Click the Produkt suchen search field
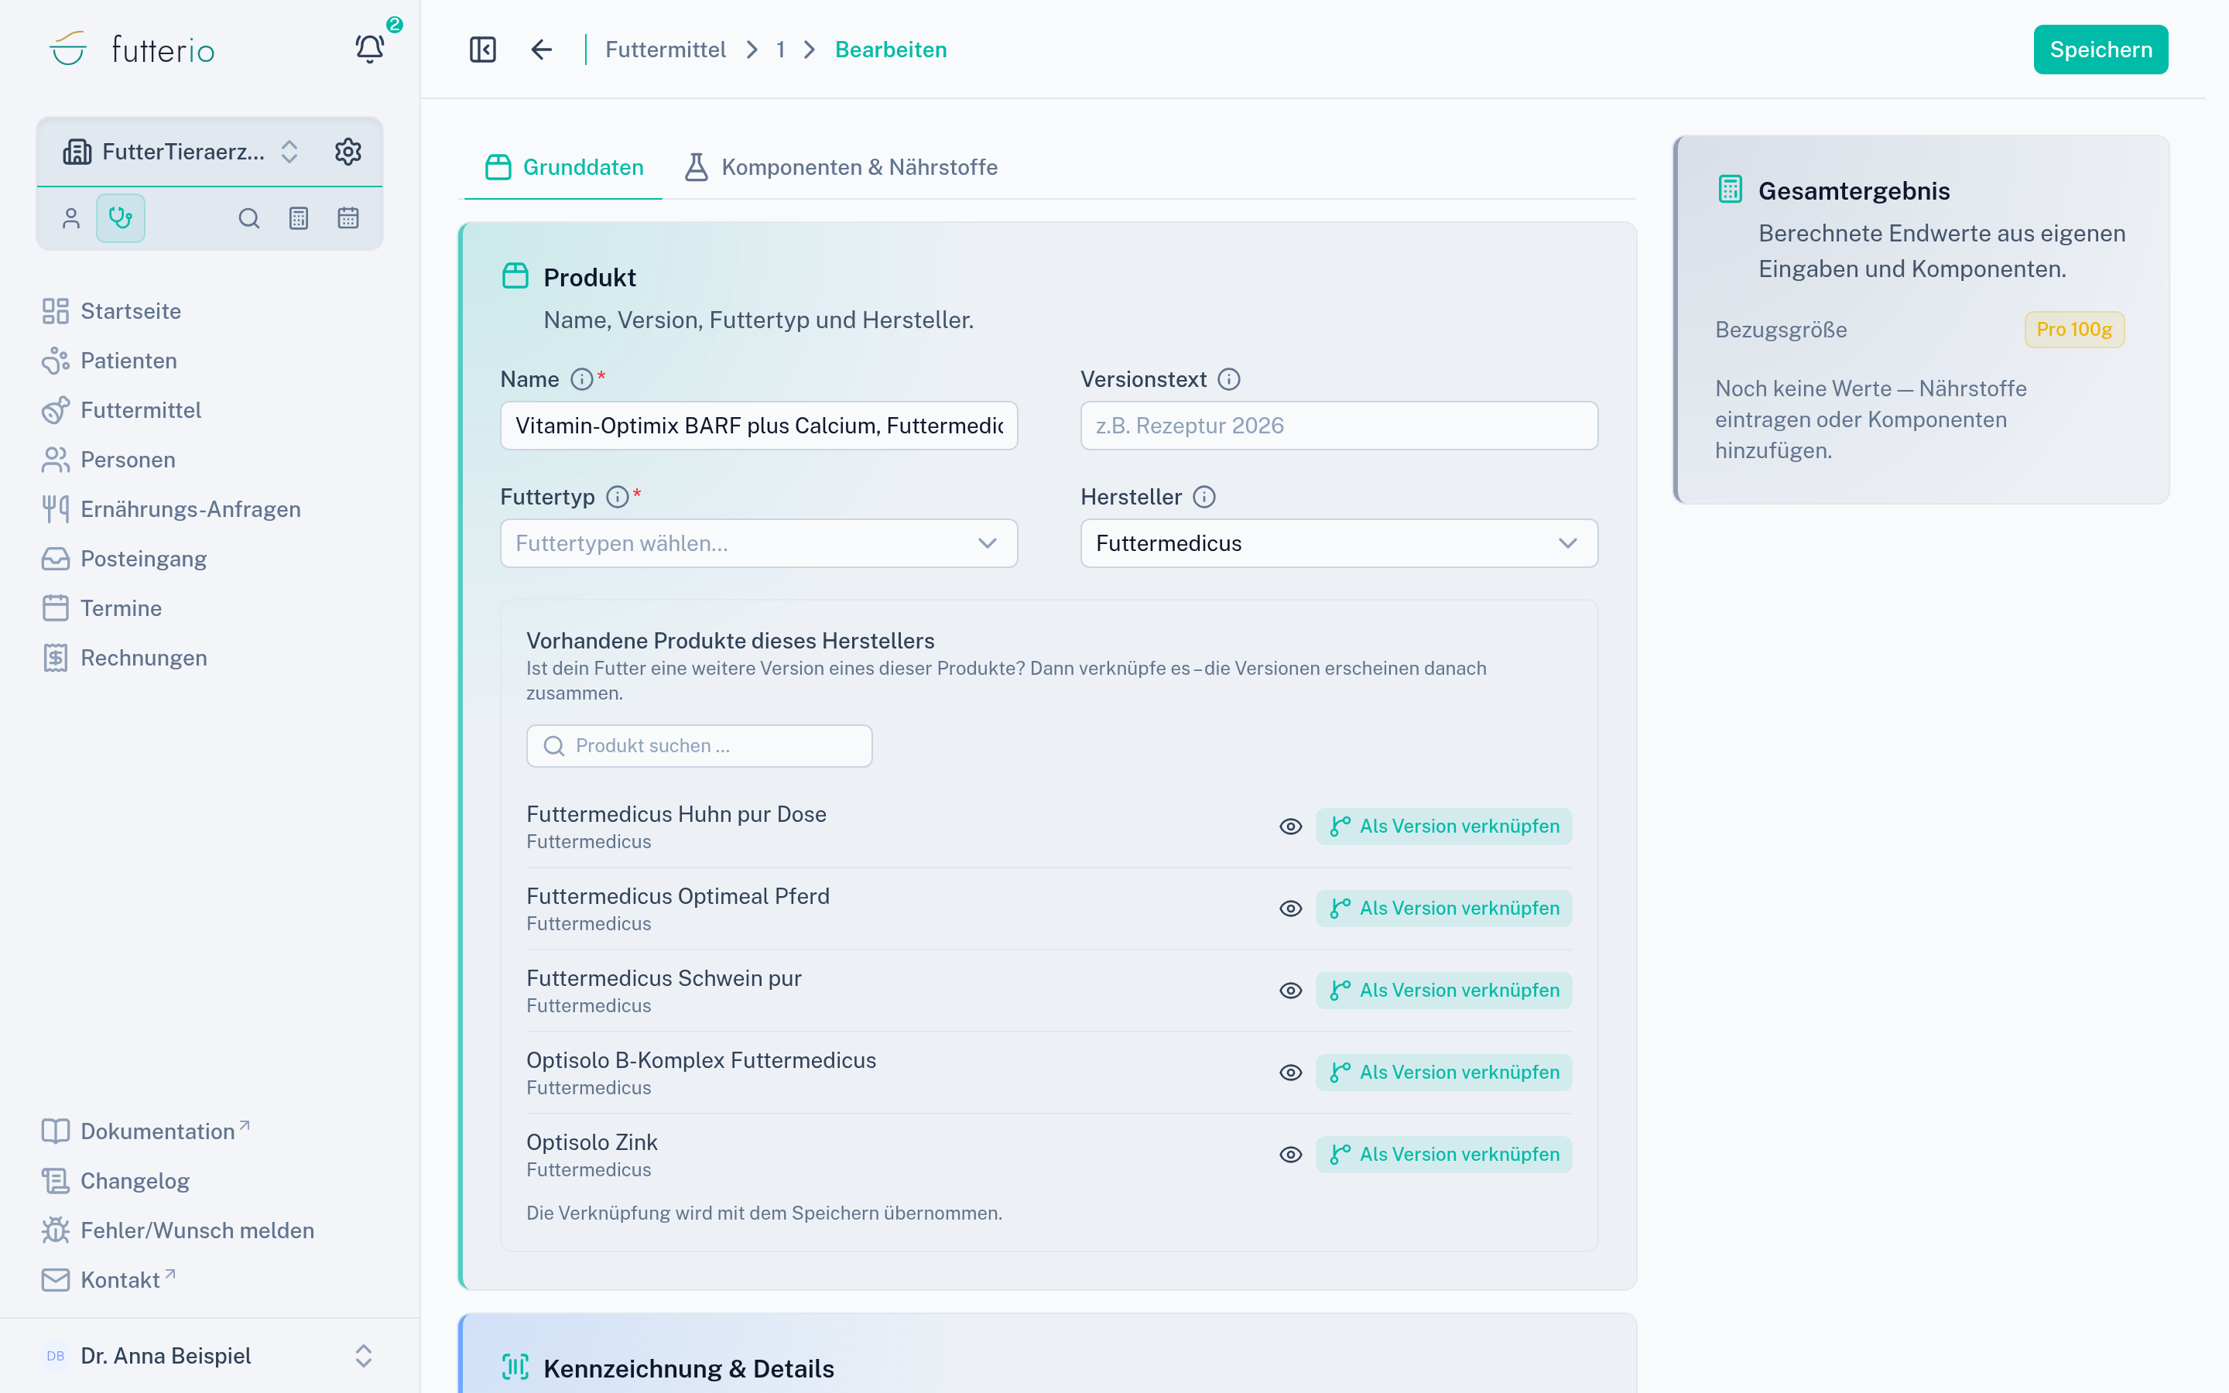 pyautogui.click(x=698, y=746)
